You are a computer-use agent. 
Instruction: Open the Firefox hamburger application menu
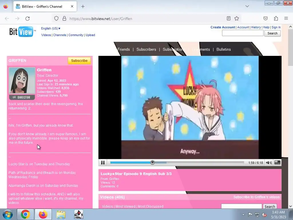[x=286, y=18]
